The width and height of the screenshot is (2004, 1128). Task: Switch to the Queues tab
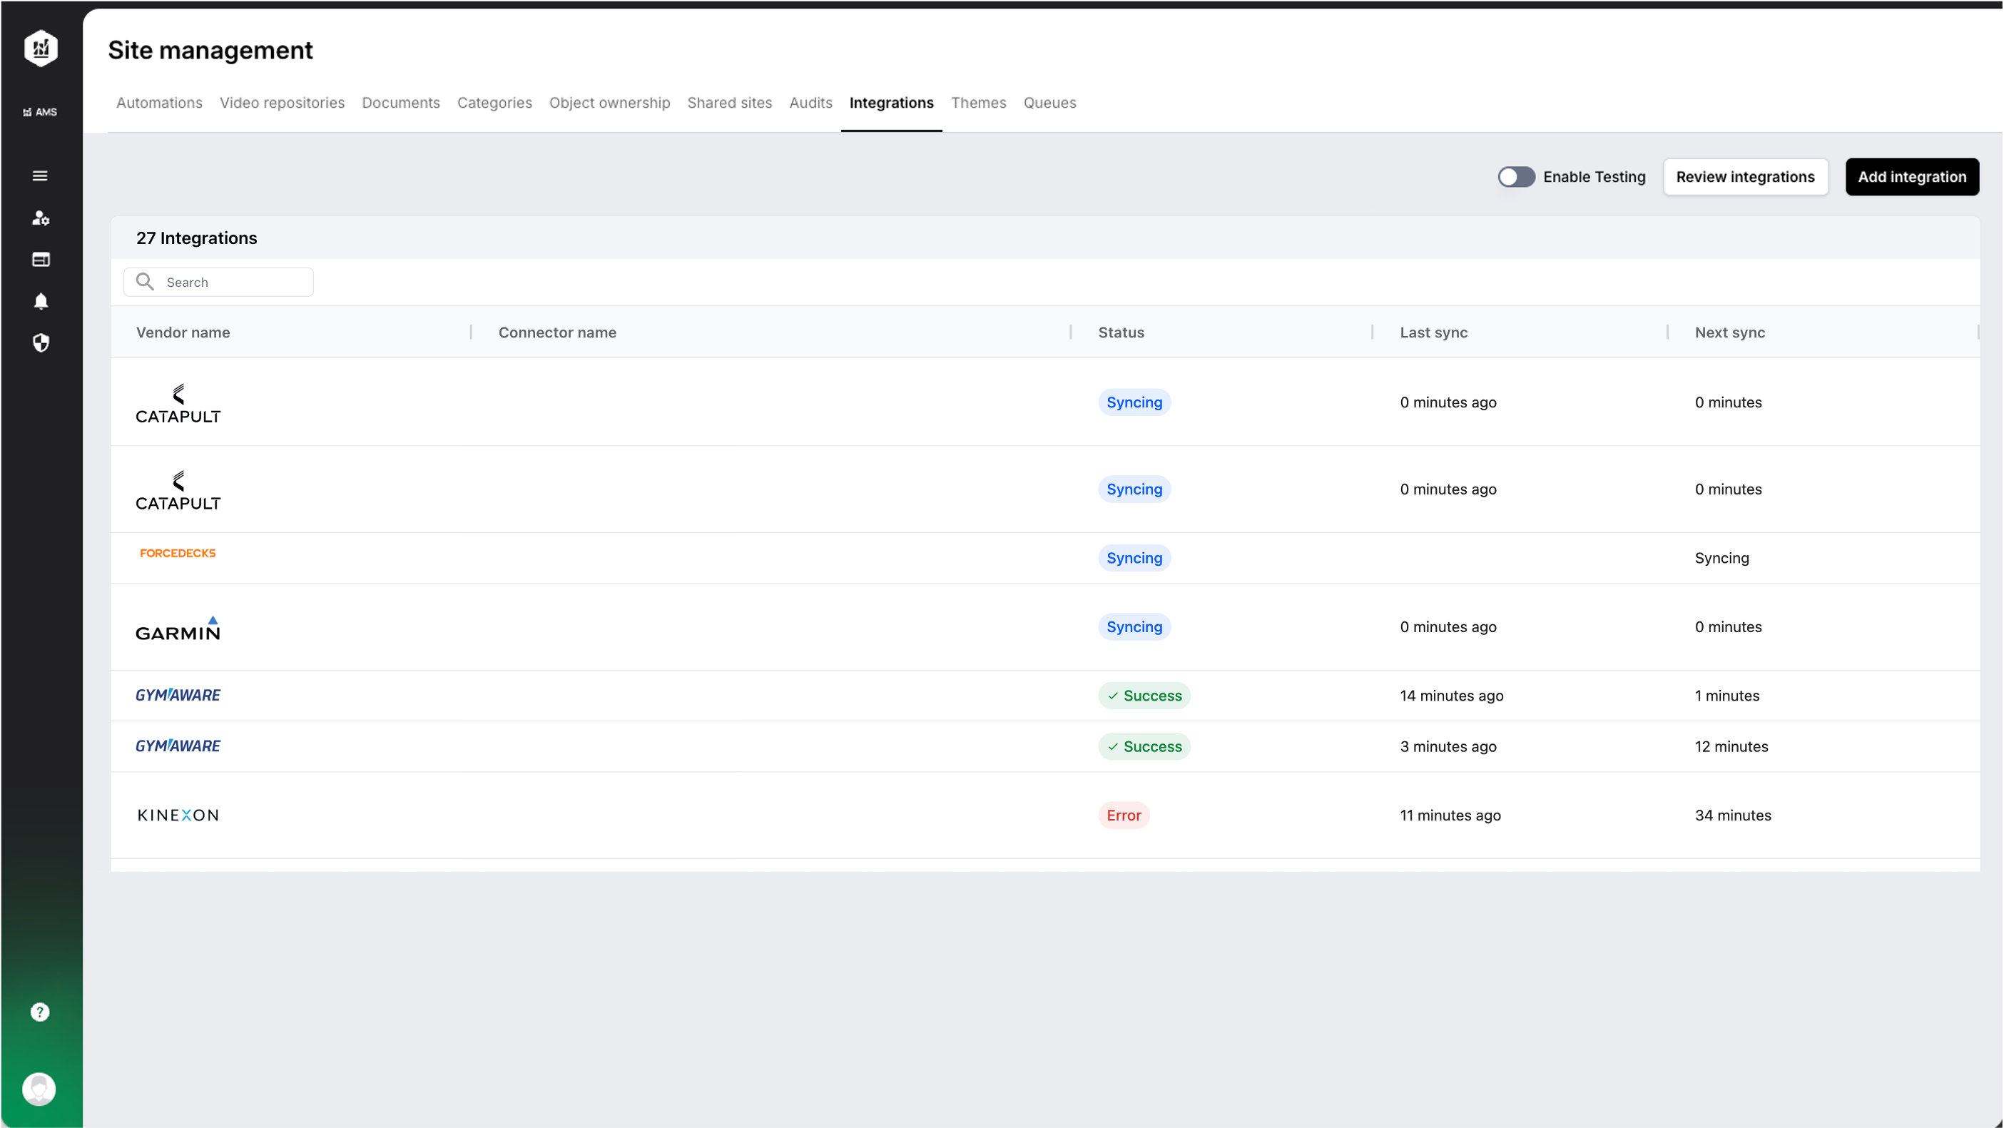(x=1049, y=103)
